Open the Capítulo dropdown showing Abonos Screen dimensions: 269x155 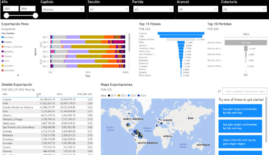click(63, 9)
